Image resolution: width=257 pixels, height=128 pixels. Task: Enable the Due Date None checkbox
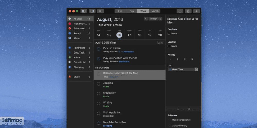tap(169, 33)
